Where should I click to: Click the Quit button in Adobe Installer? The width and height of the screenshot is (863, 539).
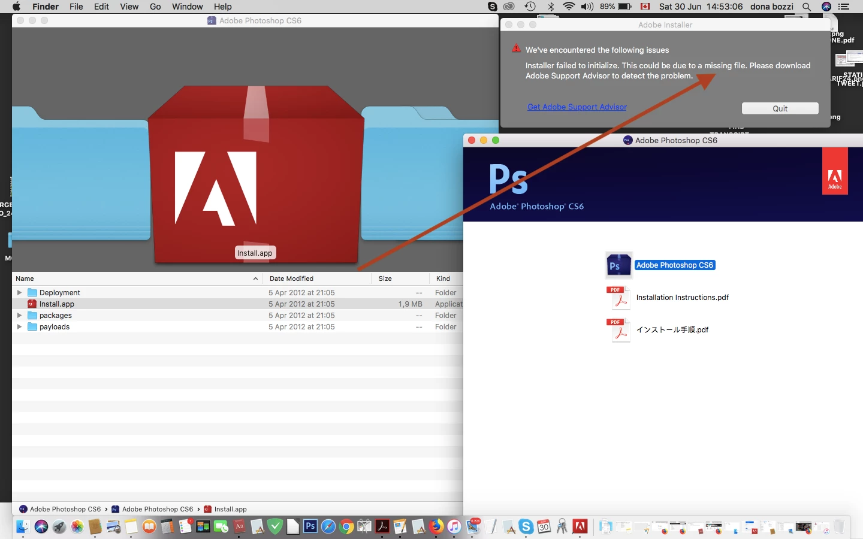click(x=780, y=108)
